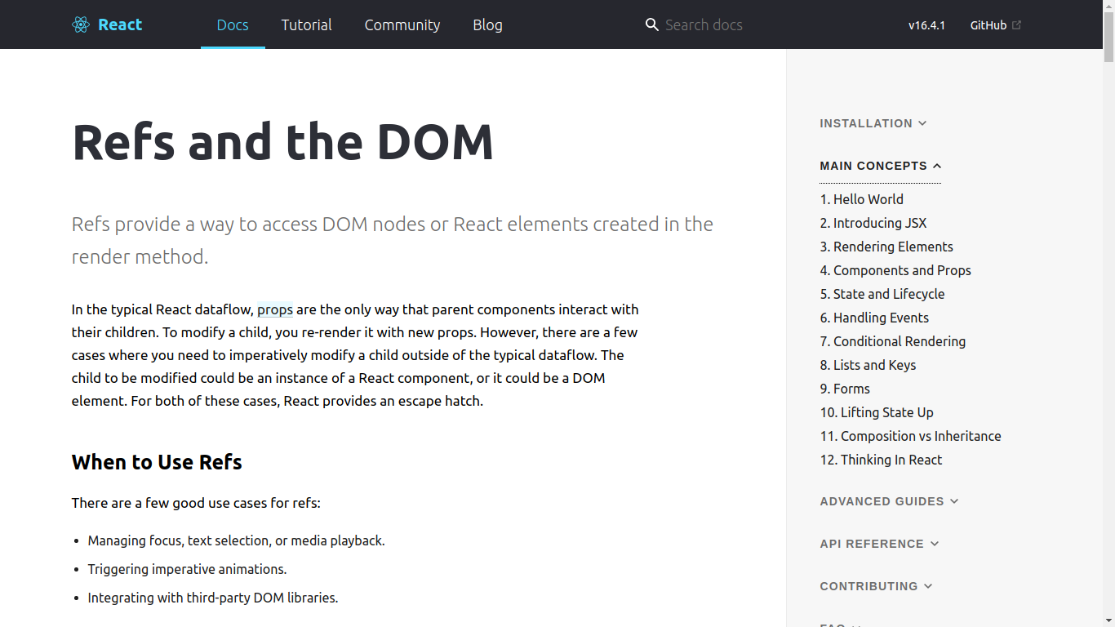Click the React atom logo

pyautogui.click(x=80, y=24)
